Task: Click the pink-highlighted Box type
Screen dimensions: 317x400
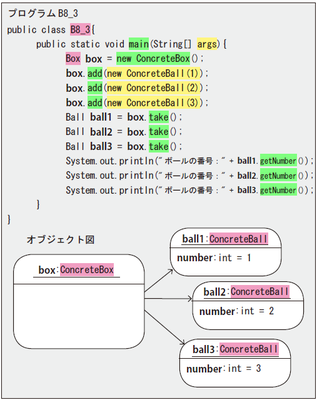Action: click(73, 58)
